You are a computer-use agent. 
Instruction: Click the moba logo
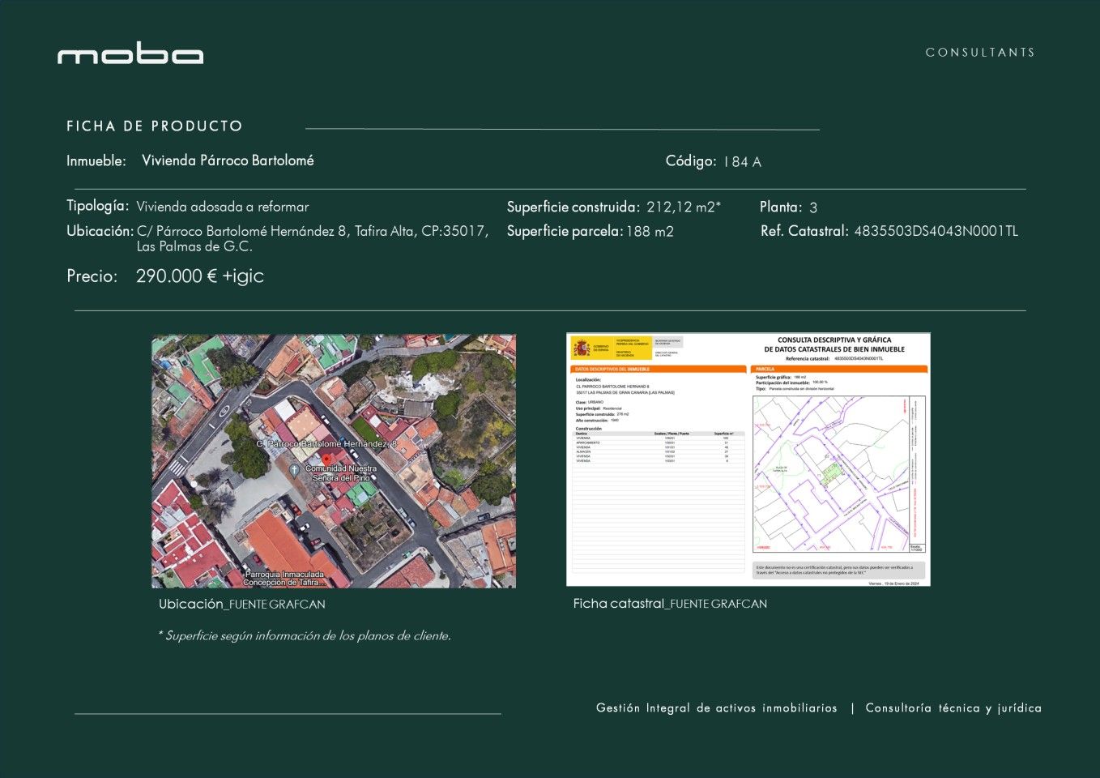coord(130,53)
